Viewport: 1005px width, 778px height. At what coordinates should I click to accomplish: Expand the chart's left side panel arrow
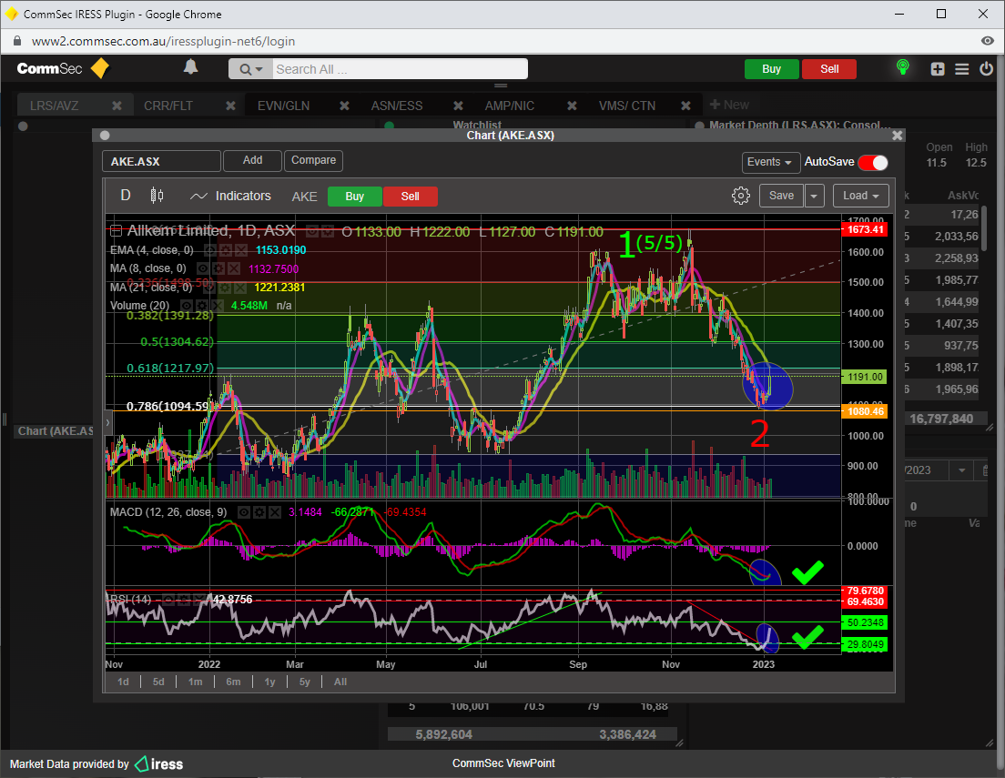coord(107,422)
